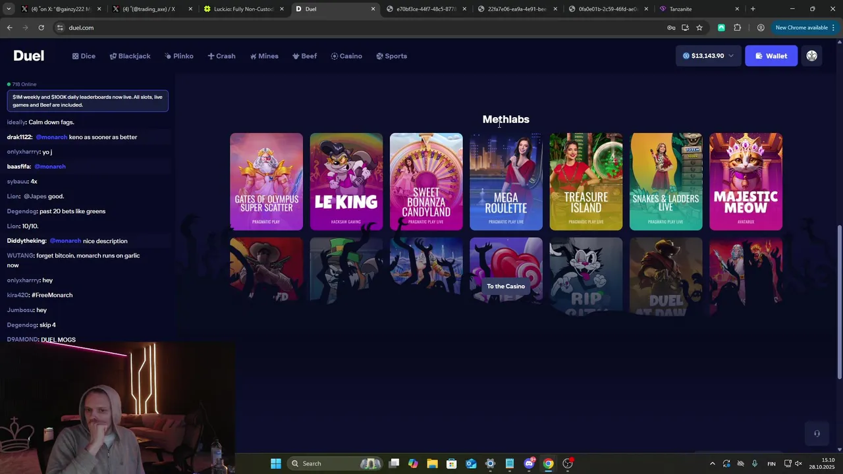Open Outlook from the taskbar
Image resolution: width=843 pixels, height=474 pixels.
pyautogui.click(x=471, y=463)
